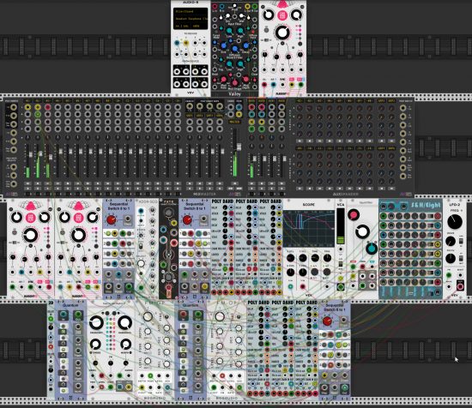Click the blue Decay knob on Plateau
472x408 pixels.
point(246,46)
